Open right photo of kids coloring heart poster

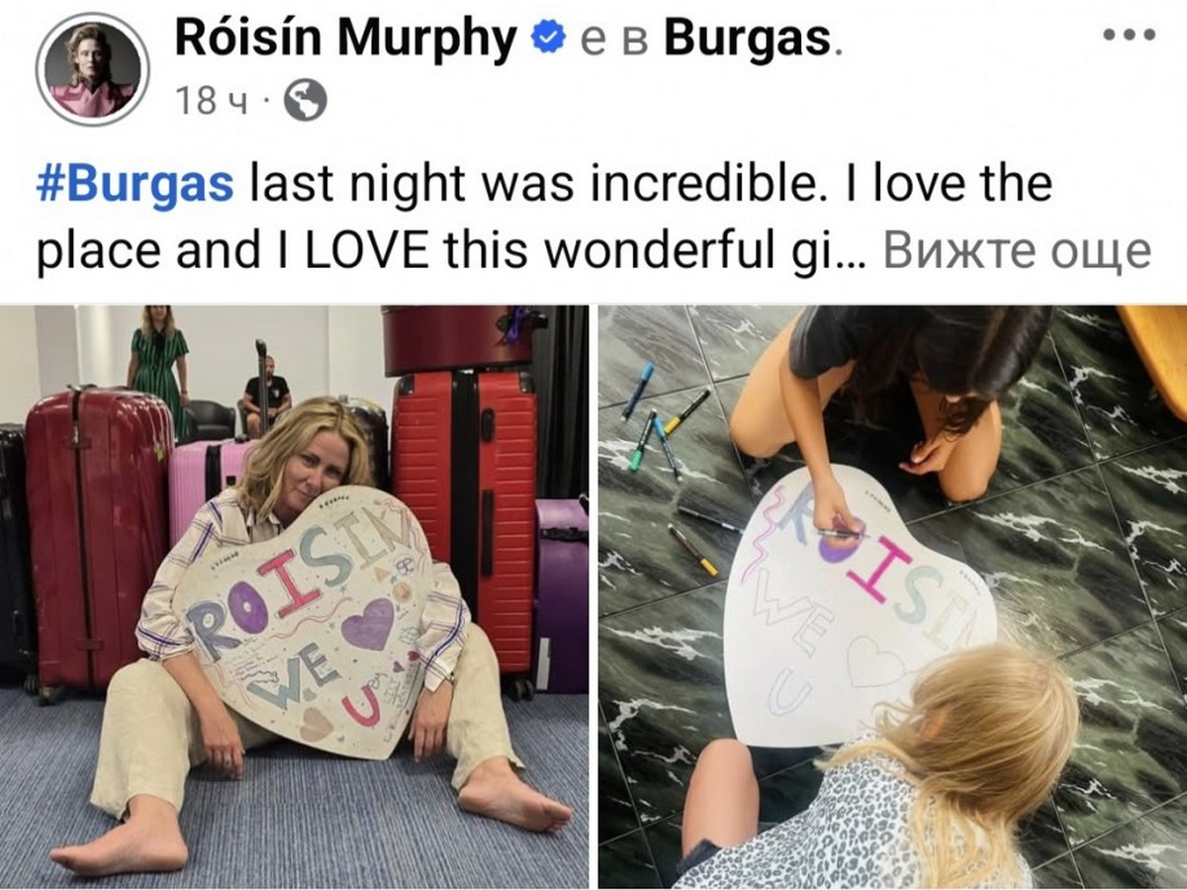[892, 596]
